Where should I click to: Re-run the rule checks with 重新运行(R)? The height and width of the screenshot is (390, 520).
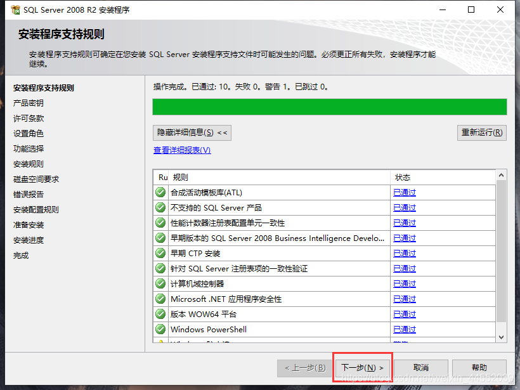pos(482,133)
